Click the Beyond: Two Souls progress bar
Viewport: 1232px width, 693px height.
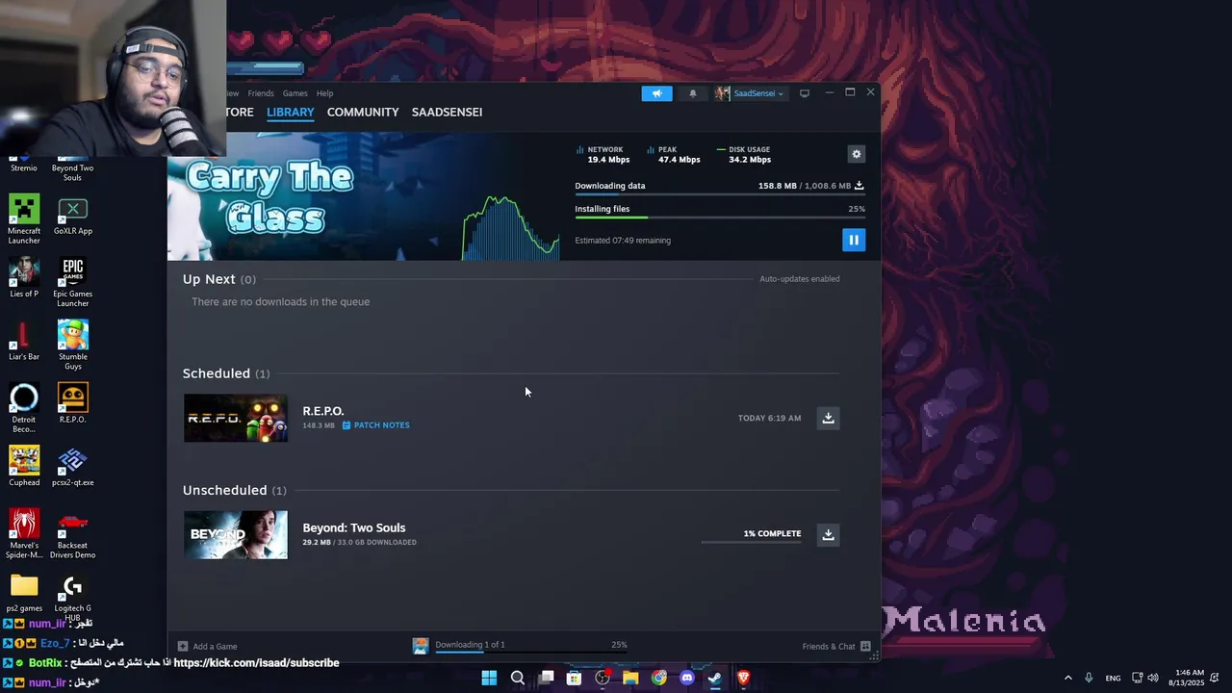pyautogui.click(x=751, y=543)
